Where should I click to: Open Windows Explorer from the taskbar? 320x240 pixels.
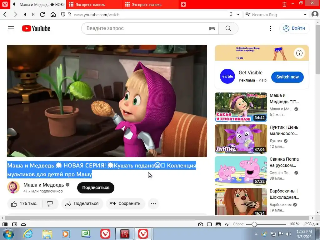[47, 234]
